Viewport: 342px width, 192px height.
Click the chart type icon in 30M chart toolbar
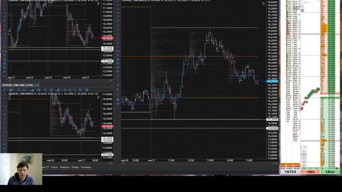[x=11, y=90]
